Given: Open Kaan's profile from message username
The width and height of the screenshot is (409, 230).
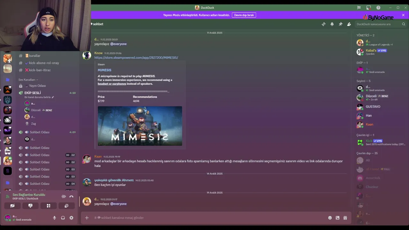Looking at the screenshot, I should coord(98,157).
